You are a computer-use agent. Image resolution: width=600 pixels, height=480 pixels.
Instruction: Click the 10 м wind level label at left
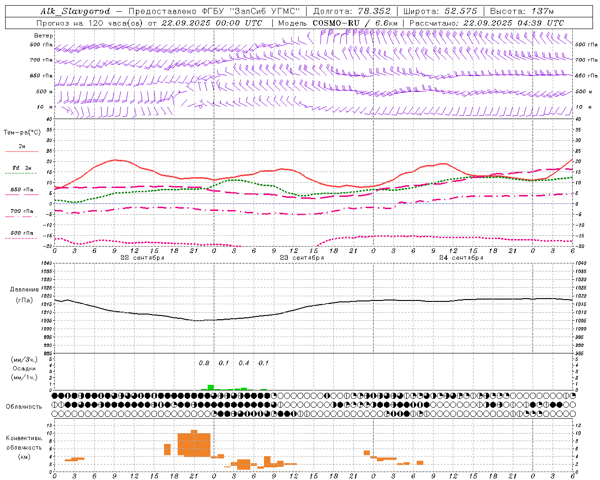45,107
